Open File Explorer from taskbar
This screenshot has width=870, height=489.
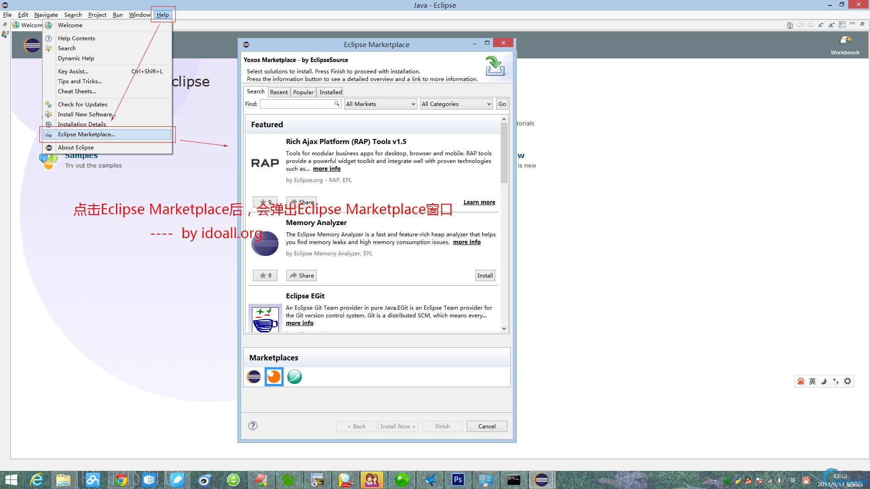coord(63,480)
